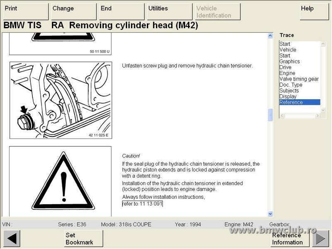Viewport: 332px width, 249px height.
Task: Open the Print menu
Action: tap(26, 12)
